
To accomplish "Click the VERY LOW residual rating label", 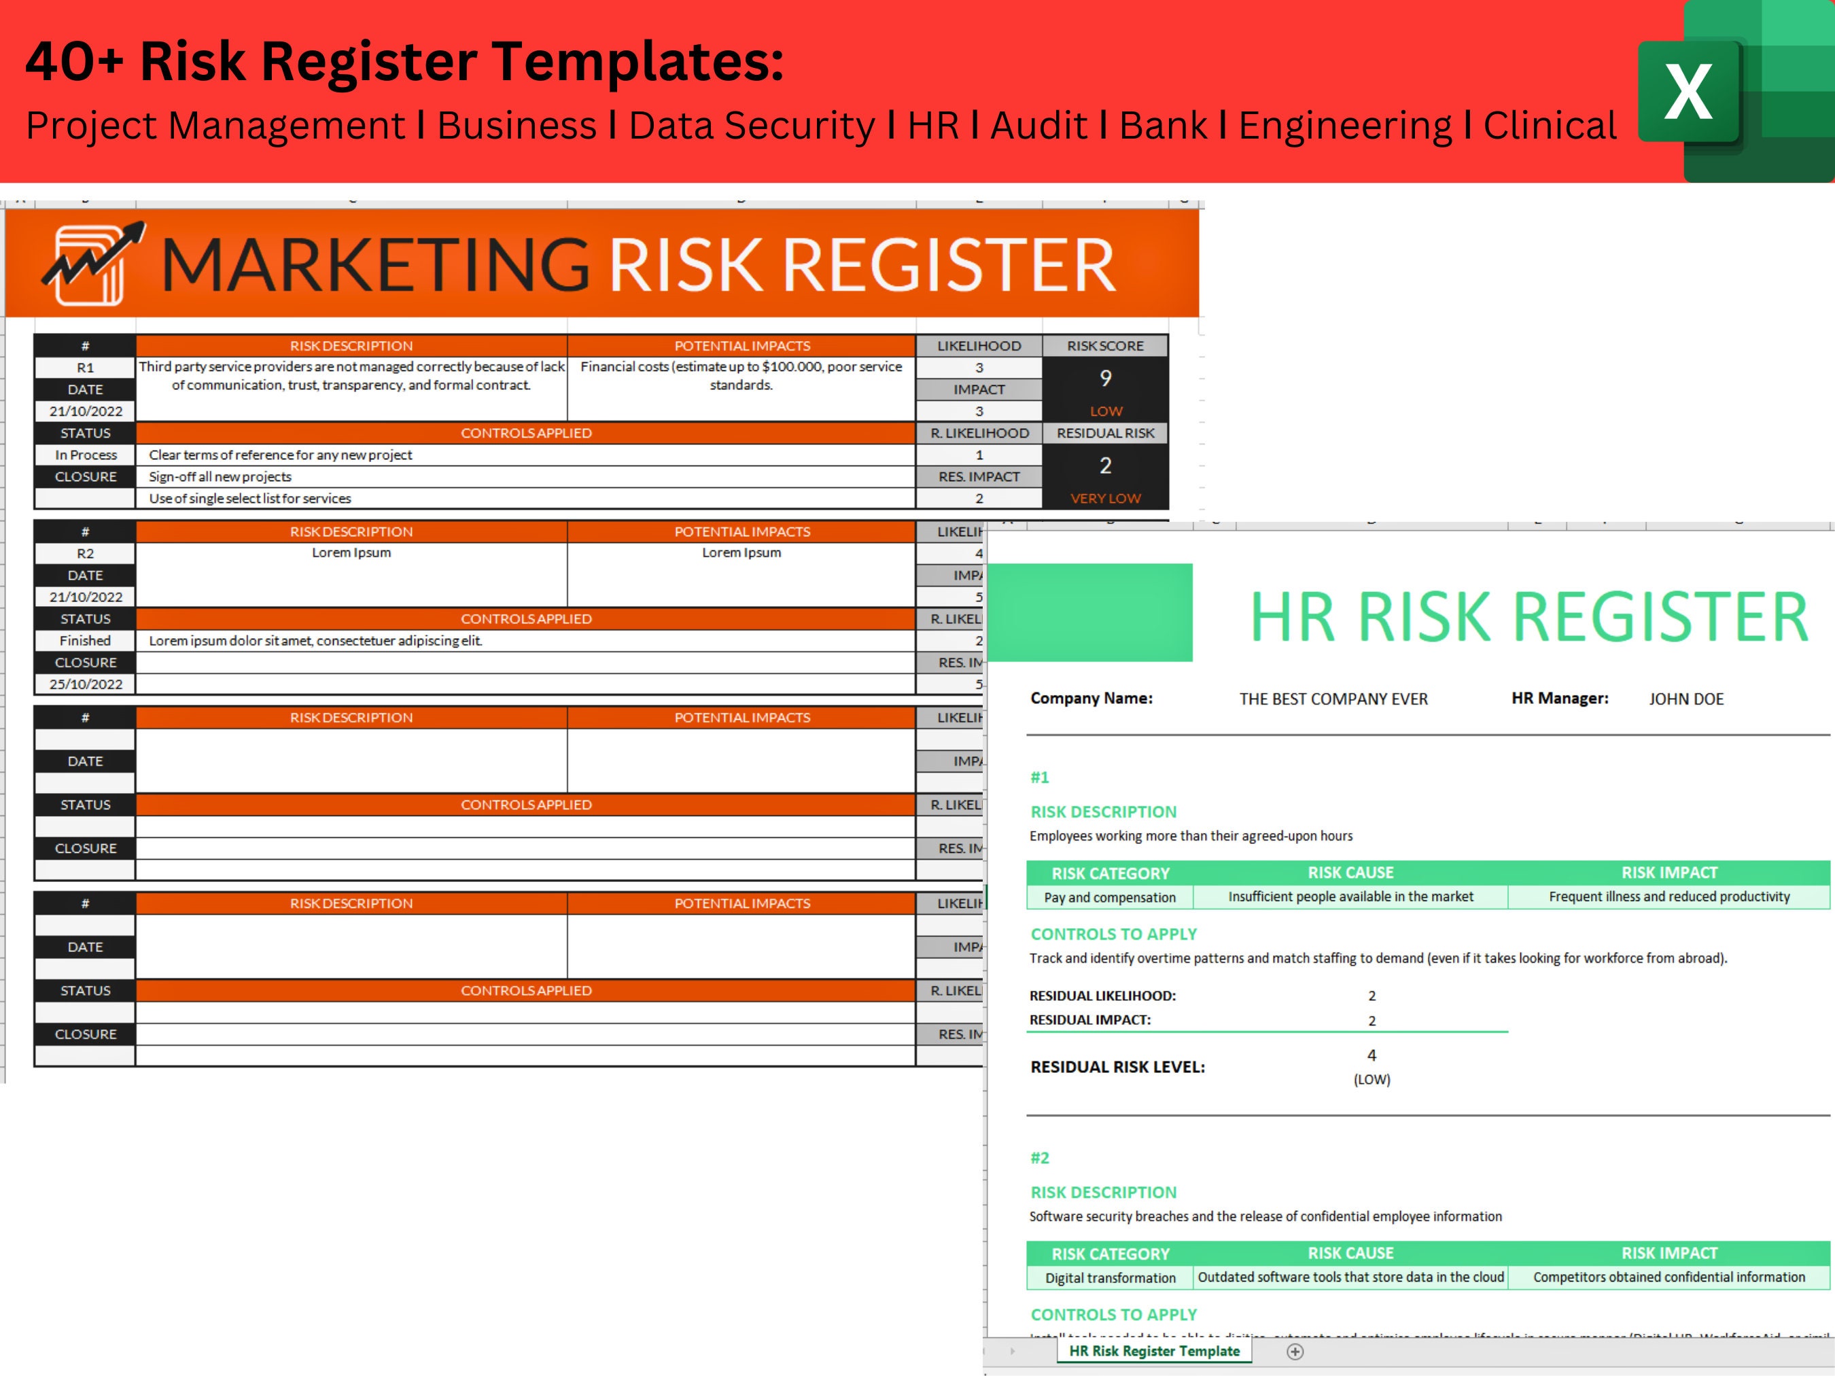I will click(1106, 499).
